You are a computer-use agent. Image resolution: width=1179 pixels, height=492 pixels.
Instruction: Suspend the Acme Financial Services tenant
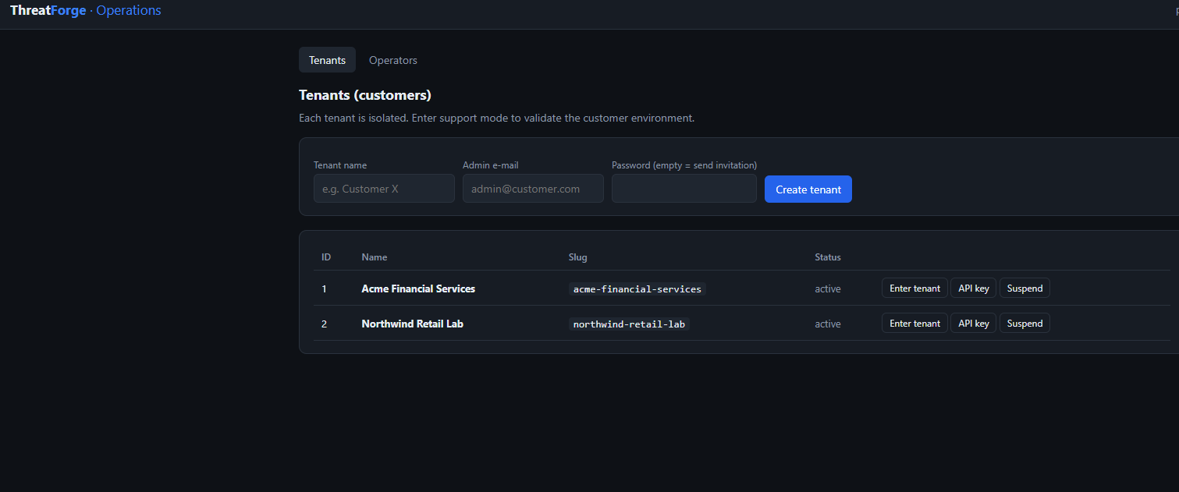click(x=1025, y=288)
